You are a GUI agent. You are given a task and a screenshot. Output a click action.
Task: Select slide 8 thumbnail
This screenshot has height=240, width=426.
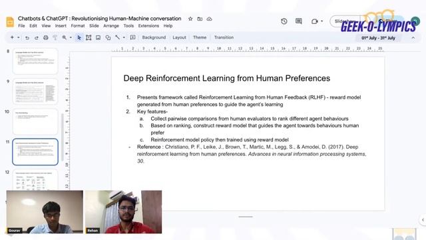point(35,61)
